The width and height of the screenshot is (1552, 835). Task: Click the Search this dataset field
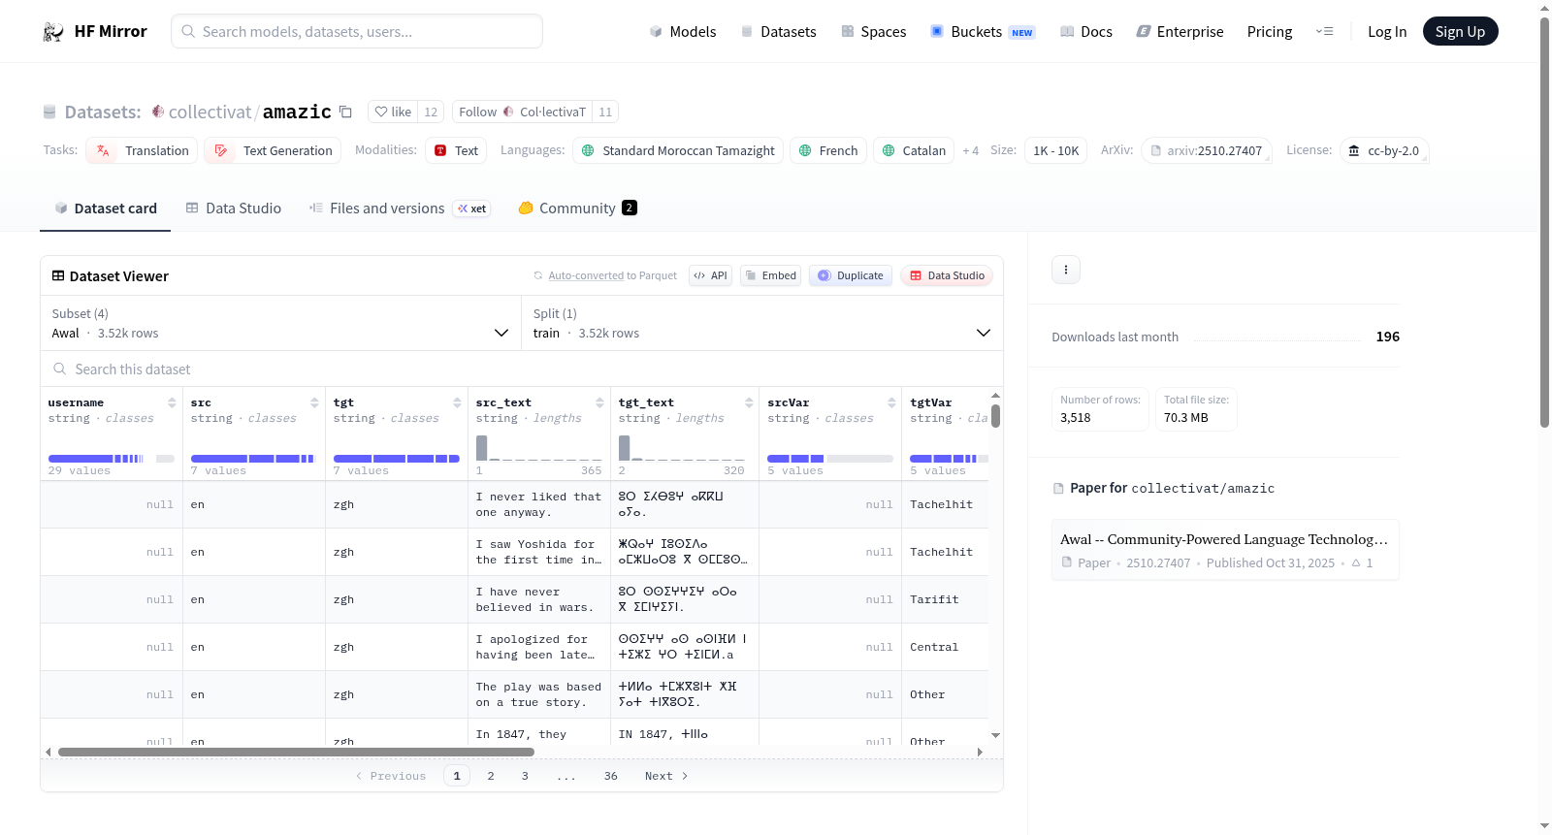522,369
